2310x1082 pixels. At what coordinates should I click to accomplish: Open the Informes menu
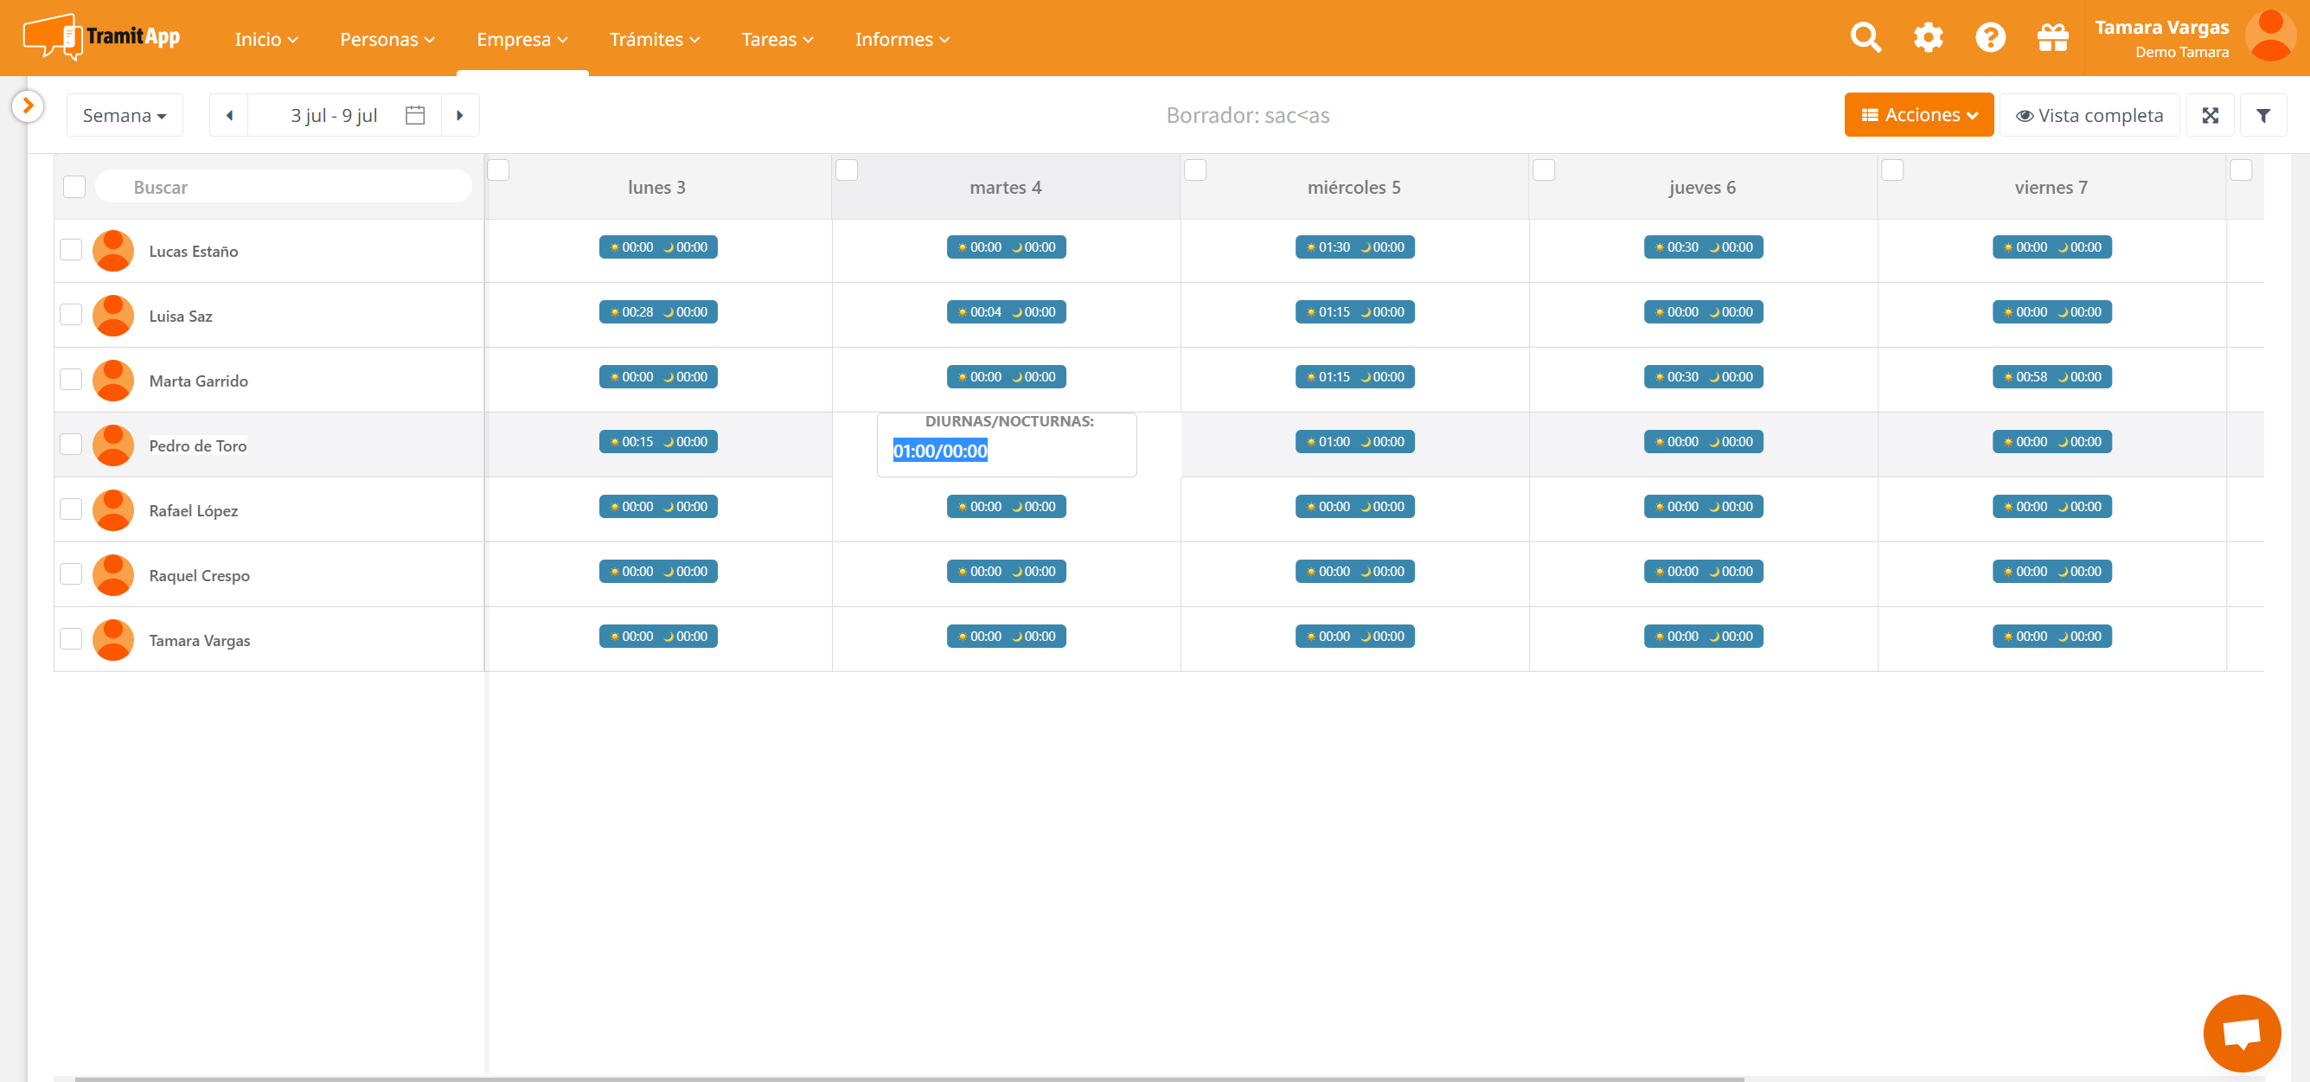[901, 40]
